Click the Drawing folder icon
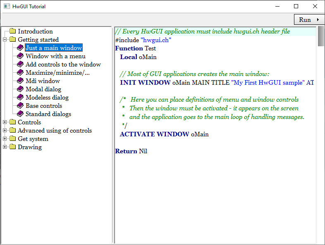Image resolution: width=325 pixels, height=245 pixels. [12, 147]
